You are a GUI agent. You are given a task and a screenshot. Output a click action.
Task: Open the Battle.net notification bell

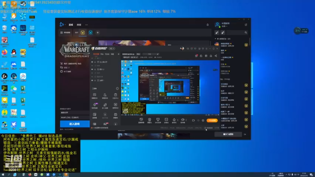pos(208,25)
